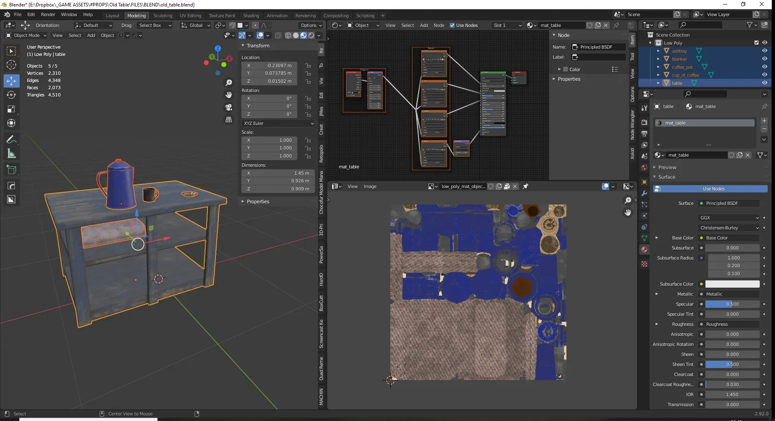Hide the ashtray object using its eye icon
The image size is (775, 421).
click(x=765, y=51)
